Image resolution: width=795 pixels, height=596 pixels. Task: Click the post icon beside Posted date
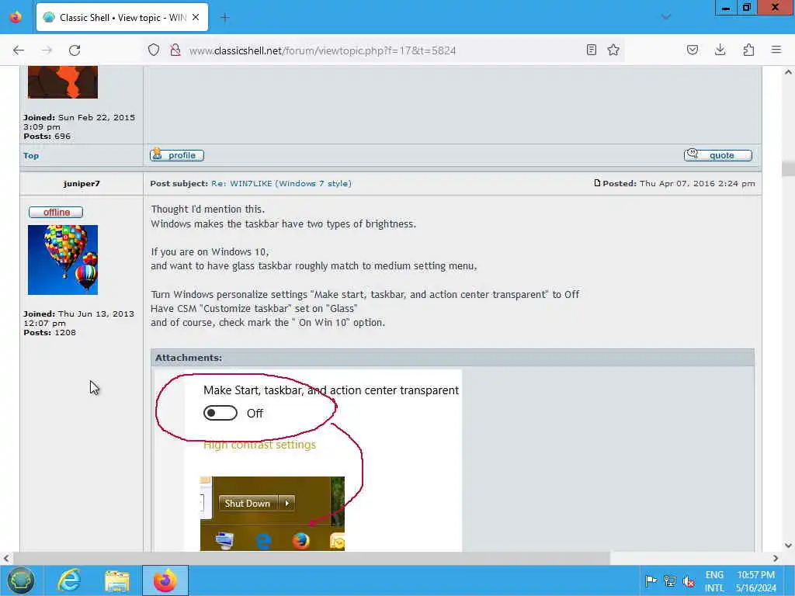click(x=597, y=183)
